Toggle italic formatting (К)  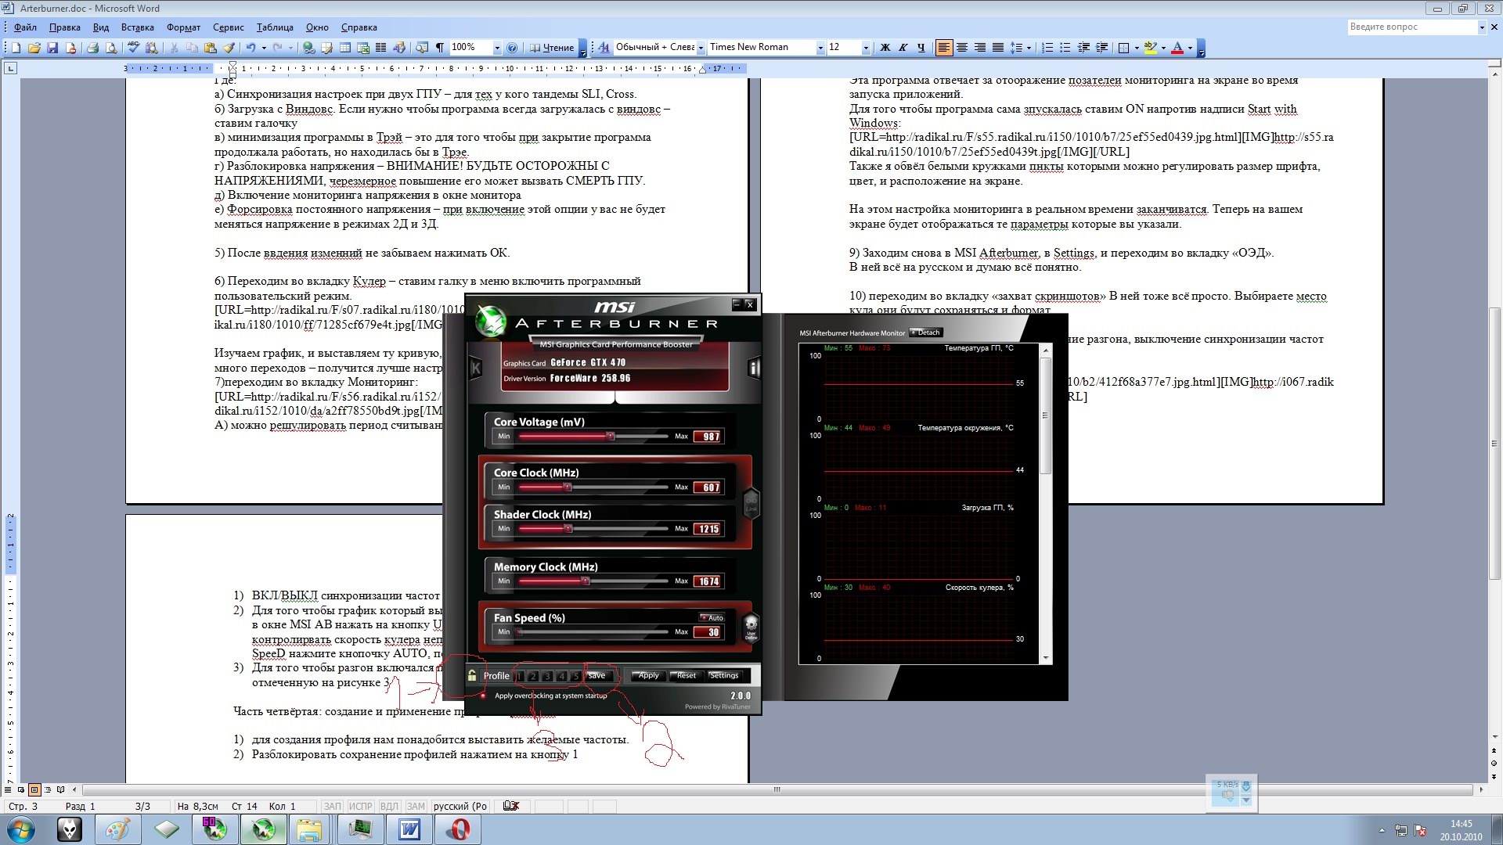(x=903, y=48)
